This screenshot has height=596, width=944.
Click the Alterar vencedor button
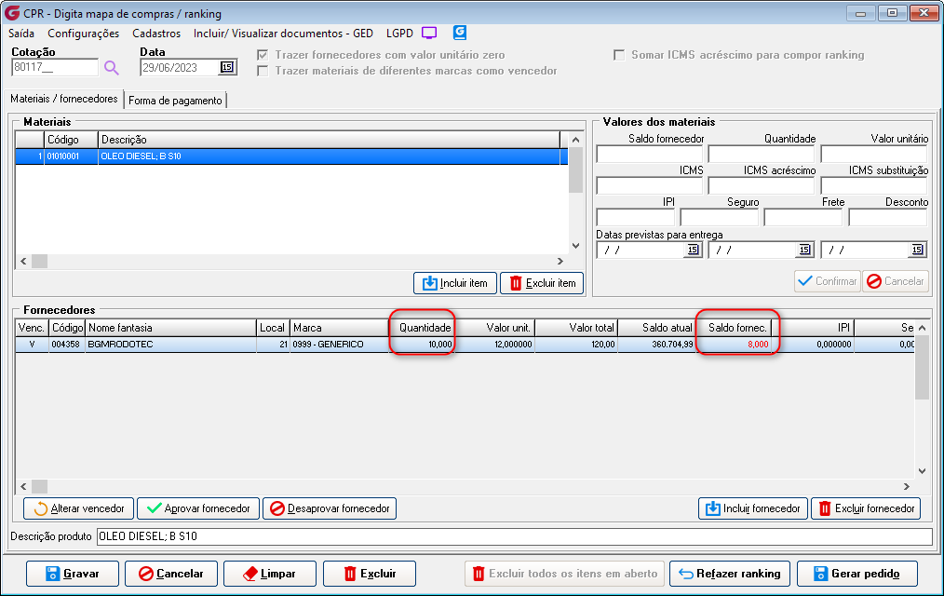pyautogui.click(x=79, y=508)
